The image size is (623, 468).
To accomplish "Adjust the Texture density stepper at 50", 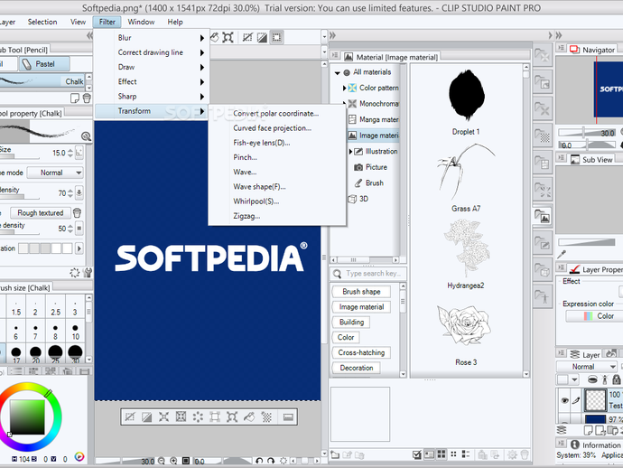I will pyautogui.click(x=70, y=229).
